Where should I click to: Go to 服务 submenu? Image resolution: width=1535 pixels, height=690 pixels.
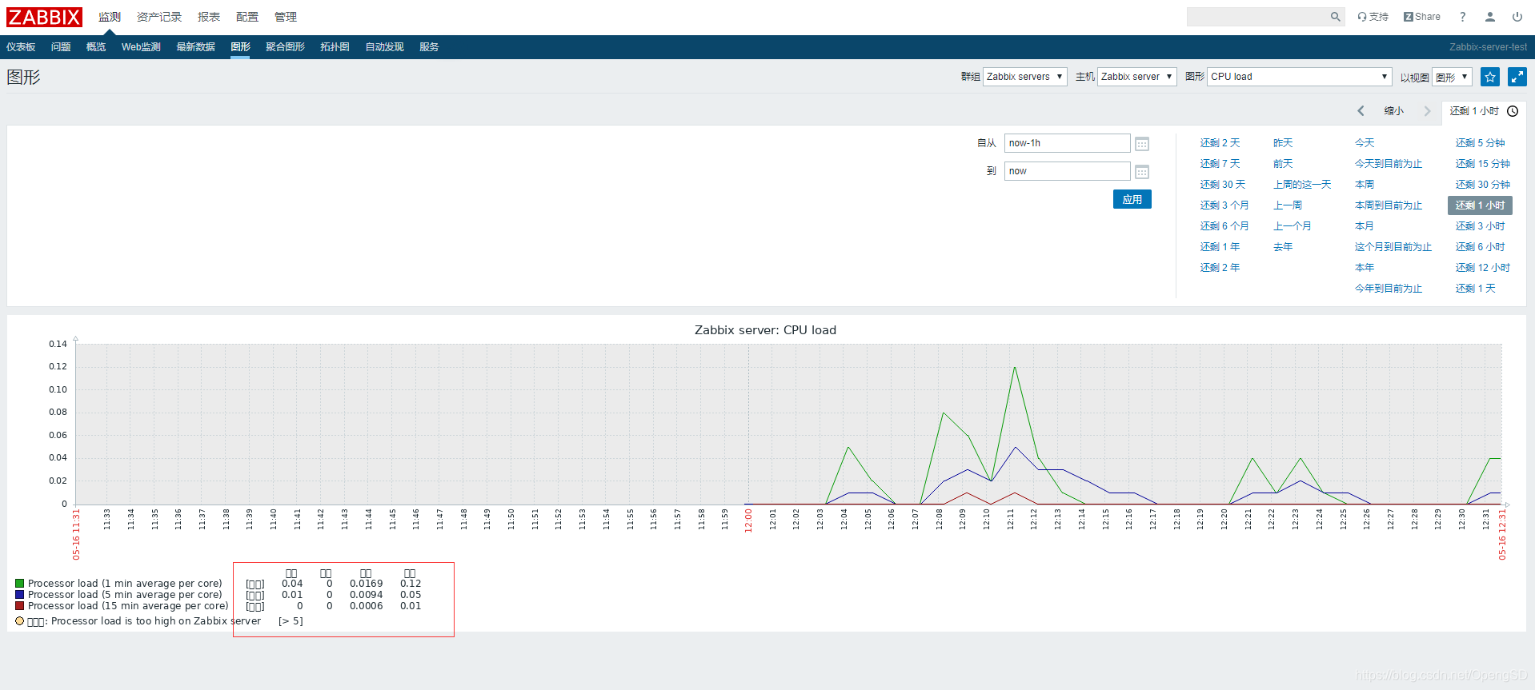430,47
